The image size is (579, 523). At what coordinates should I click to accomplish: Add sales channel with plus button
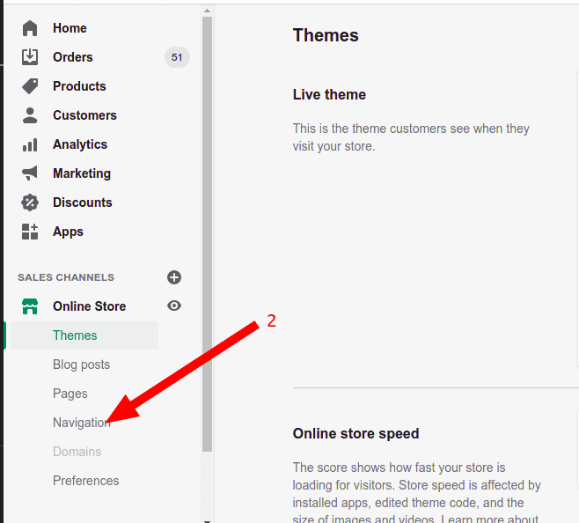click(174, 277)
